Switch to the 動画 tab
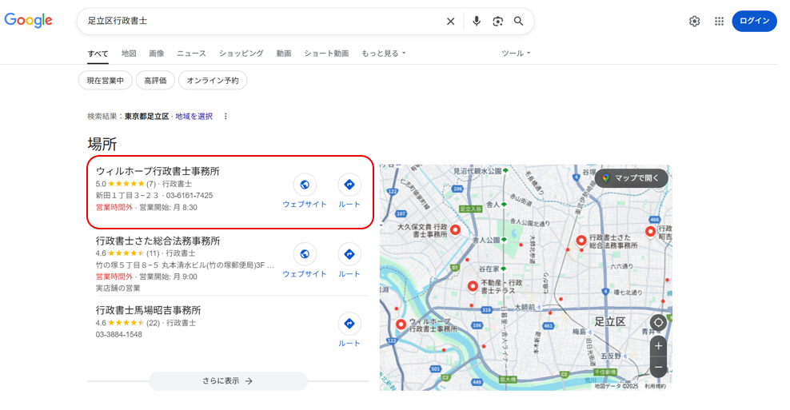Screen dimensions: 790x410 284,54
